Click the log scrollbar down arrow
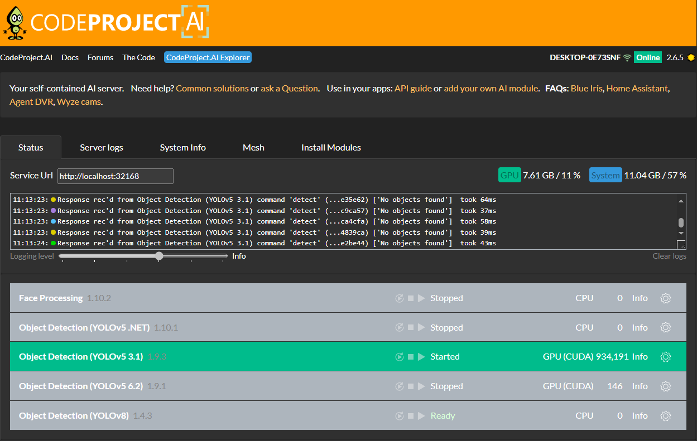The image size is (697, 441). [681, 233]
